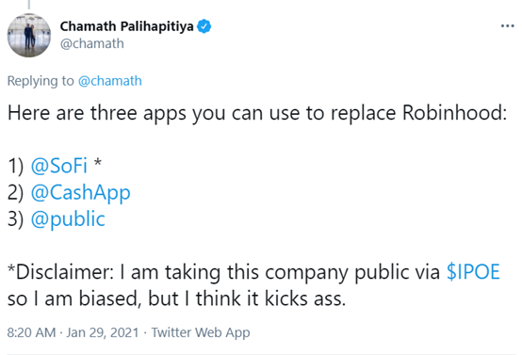Open the Chamath Palihapitiya display name
522x355 pixels.
coord(126,26)
